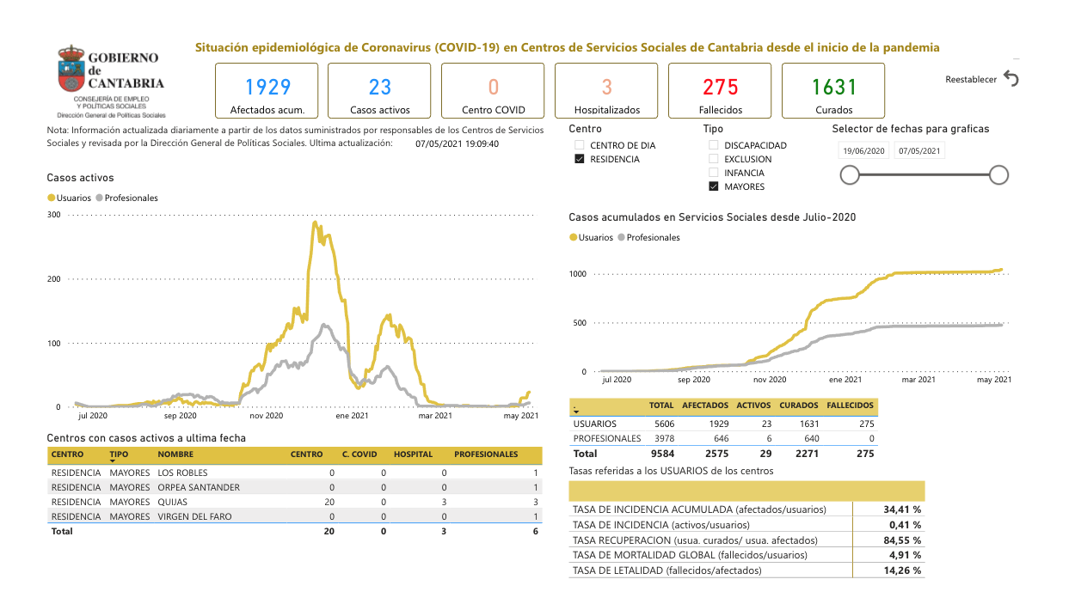Sort active centers table by PROFESIONALES column

coord(486,454)
